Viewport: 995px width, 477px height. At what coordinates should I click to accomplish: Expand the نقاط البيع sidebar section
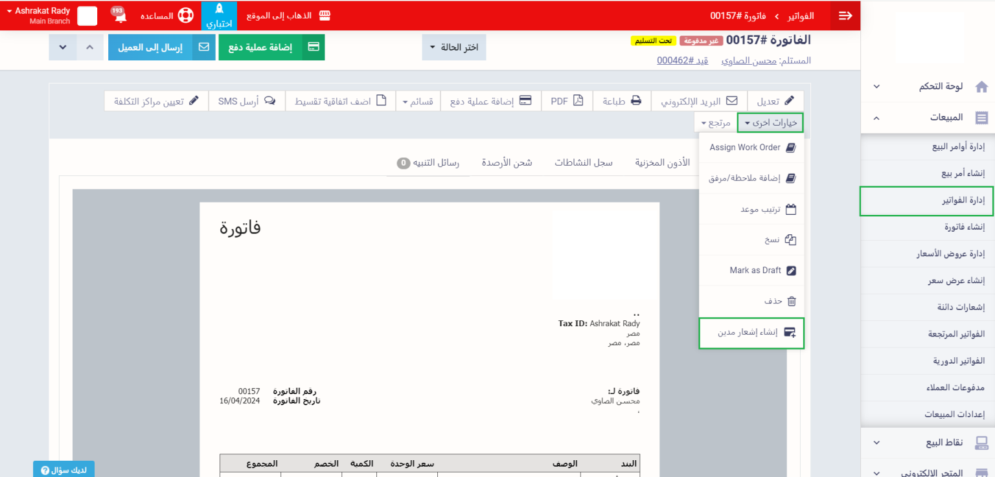(x=876, y=443)
